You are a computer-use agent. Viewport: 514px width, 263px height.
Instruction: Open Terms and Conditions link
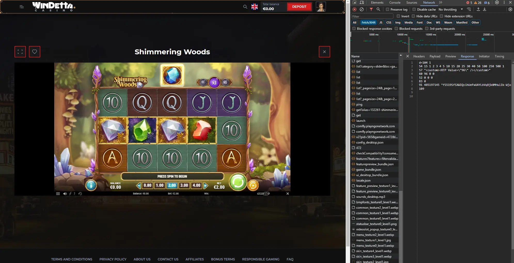(72, 259)
